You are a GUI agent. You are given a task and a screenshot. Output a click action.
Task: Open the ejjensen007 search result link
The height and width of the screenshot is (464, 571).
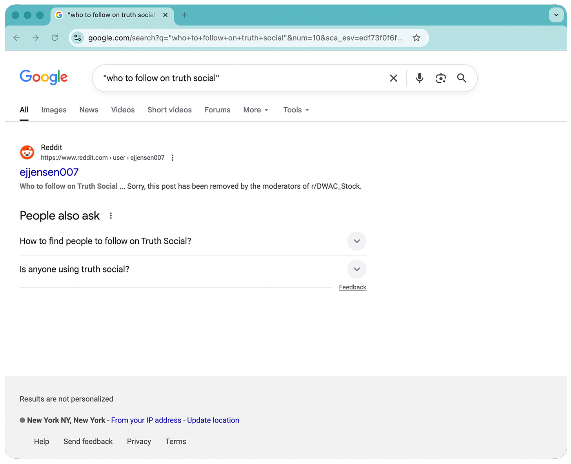[x=49, y=172]
